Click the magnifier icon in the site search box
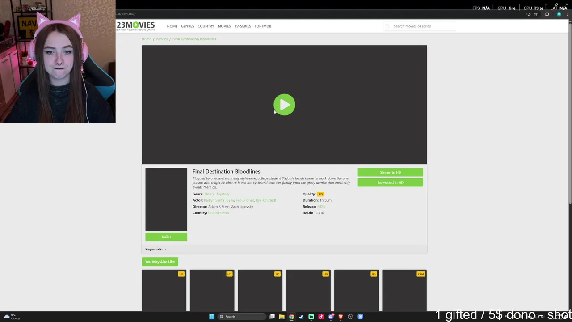The width and height of the screenshot is (572, 322). pos(388,26)
